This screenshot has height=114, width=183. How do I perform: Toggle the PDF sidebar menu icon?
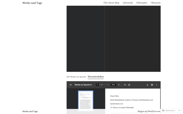(x=71, y=85)
